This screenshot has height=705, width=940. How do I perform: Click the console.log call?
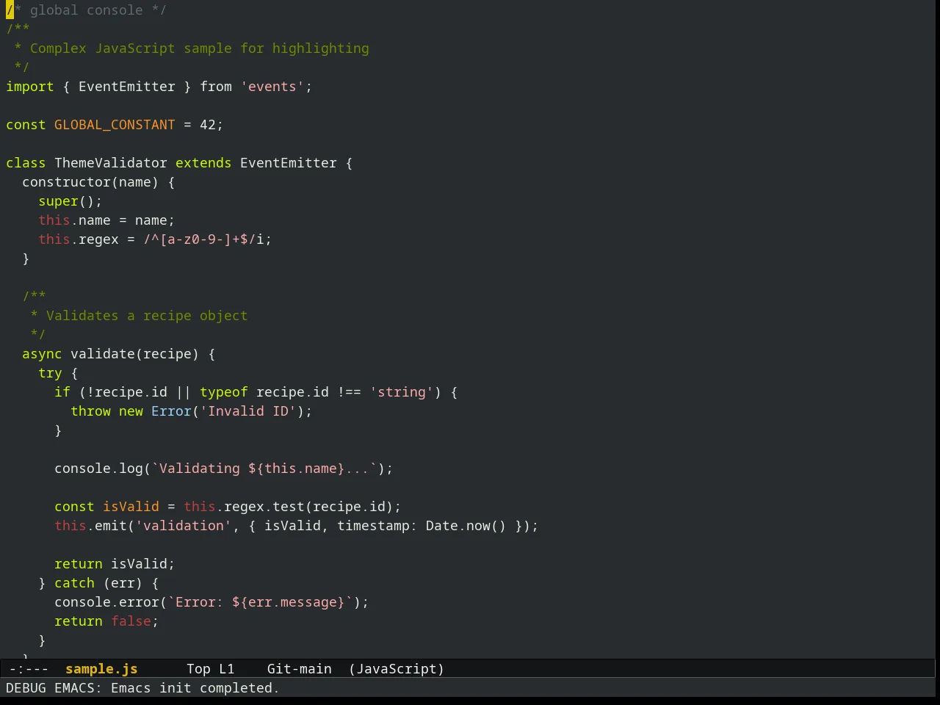tap(98, 469)
